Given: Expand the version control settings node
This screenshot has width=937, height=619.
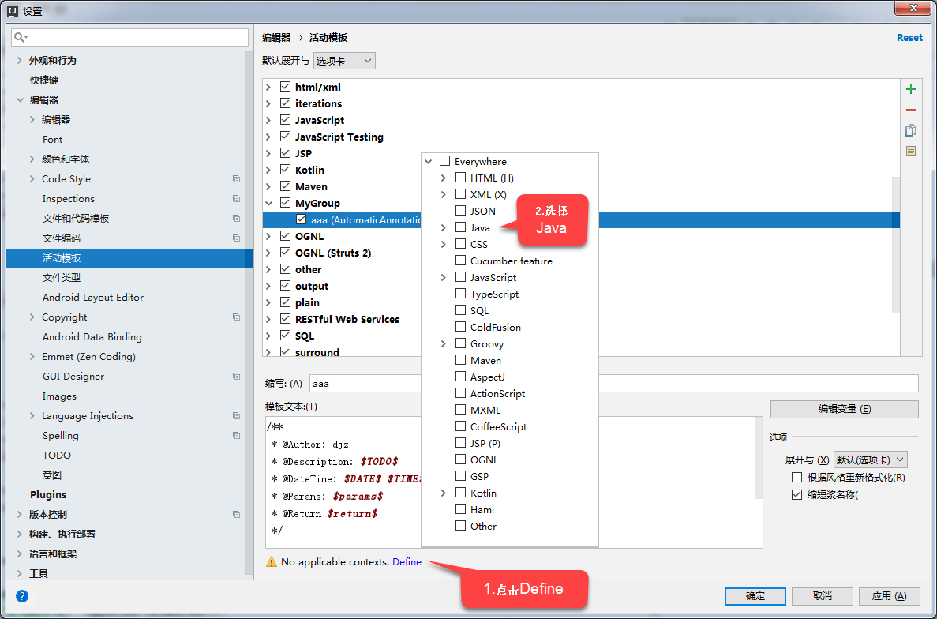Looking at the screenshot, I should pyautogui.click(x=20, y=515).
